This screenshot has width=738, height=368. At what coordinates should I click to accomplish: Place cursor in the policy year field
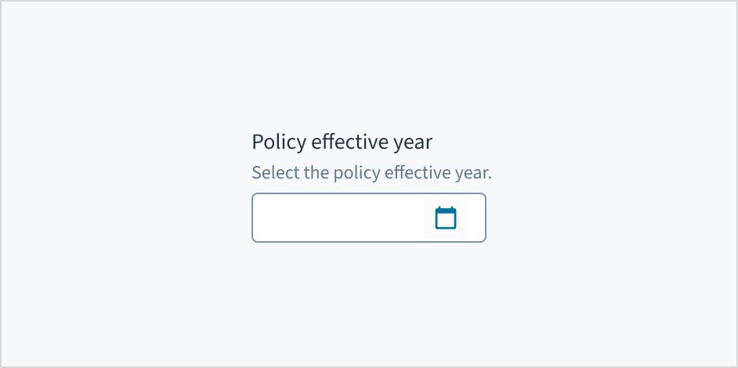[338, 218]
